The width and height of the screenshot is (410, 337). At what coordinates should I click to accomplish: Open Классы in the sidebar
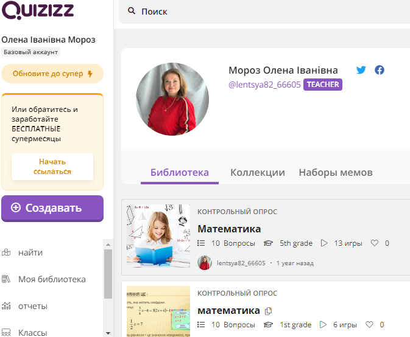(33, 332)
